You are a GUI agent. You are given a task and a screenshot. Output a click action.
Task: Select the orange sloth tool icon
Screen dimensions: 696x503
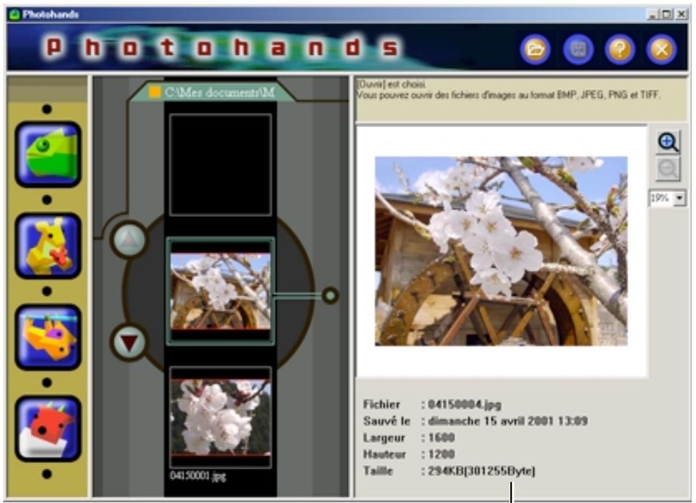(x=48, y=337)
